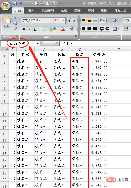Switch to the 开发工具 tab
Image resolution: width=131 pixels, height=188 pixels.
tap(120, 11)
